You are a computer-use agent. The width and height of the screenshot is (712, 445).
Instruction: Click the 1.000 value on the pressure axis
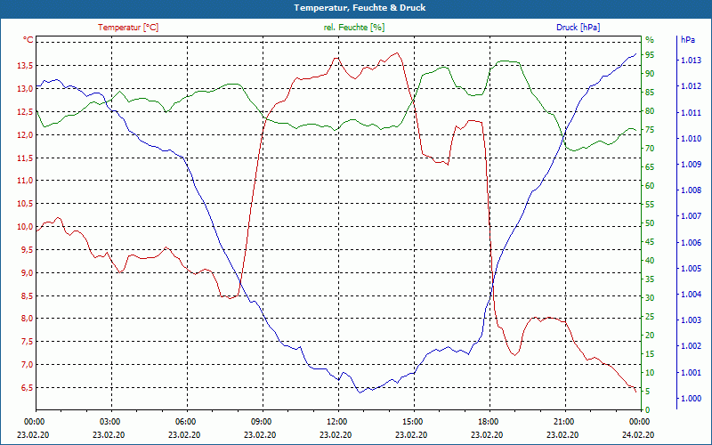coord(691,399)
